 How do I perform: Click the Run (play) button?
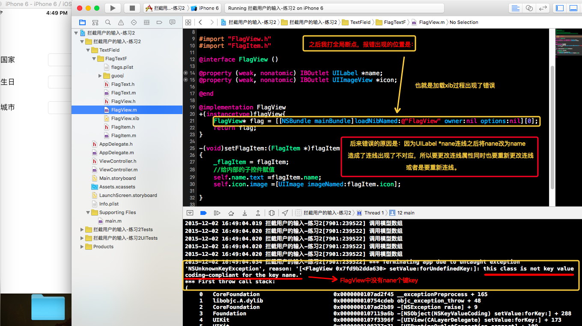113,8
